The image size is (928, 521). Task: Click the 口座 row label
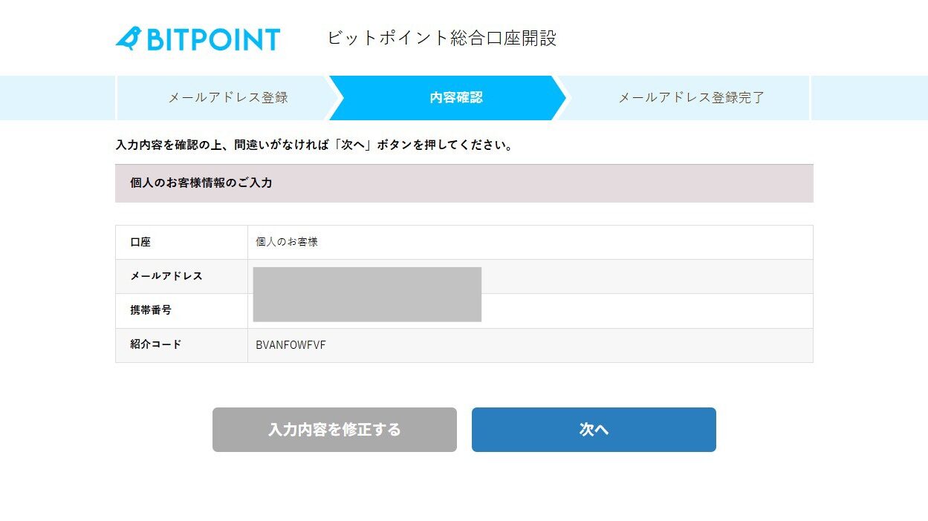(140, 242)
